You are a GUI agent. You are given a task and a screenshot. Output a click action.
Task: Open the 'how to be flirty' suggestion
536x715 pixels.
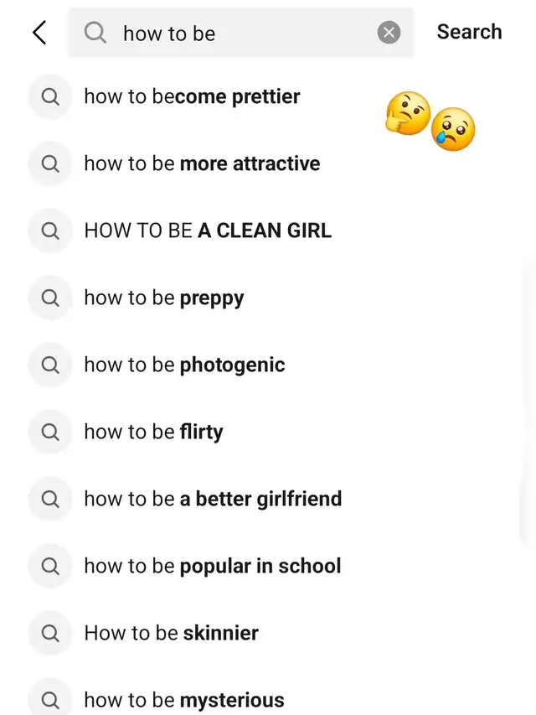tap(153, 432)
